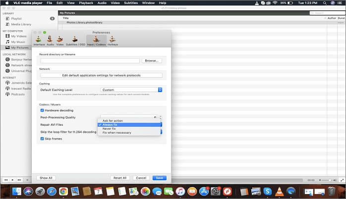Open the Video preferences icon
The image size is (346, 199).
click(x=60, y=40)
